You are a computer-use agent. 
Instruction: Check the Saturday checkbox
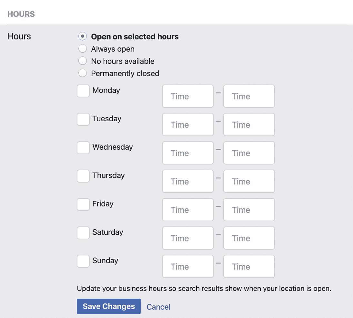point(83,233)
